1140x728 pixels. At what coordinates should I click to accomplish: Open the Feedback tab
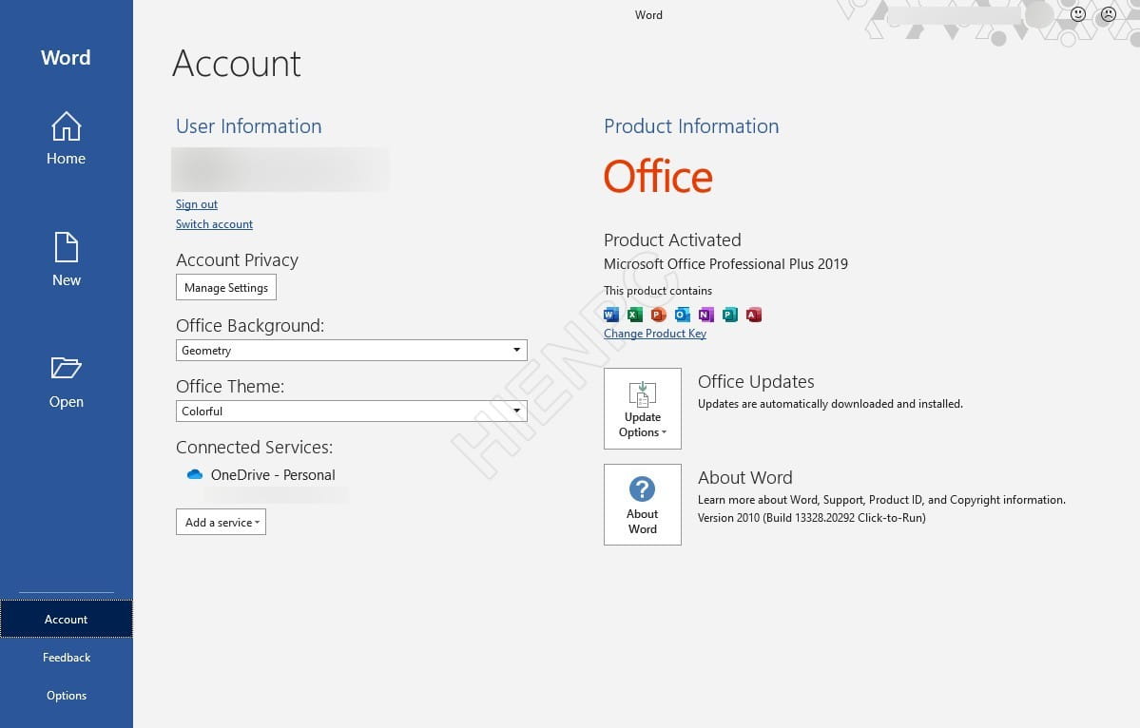point(67,658)
